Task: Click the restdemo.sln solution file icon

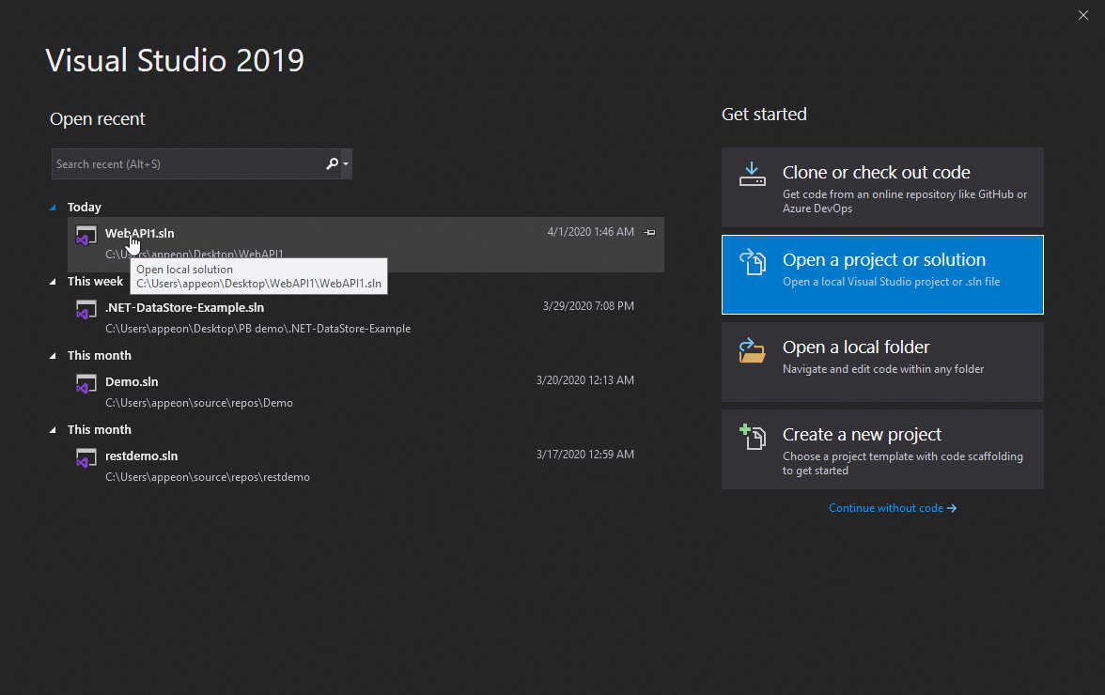Action: point(86,458)
